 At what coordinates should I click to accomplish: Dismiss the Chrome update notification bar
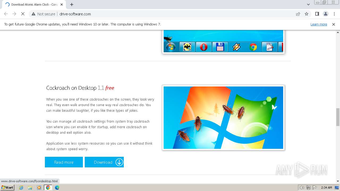tap(334, 24)
